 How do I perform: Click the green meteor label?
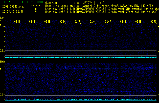pyautogui.click(x=36, y=5)
